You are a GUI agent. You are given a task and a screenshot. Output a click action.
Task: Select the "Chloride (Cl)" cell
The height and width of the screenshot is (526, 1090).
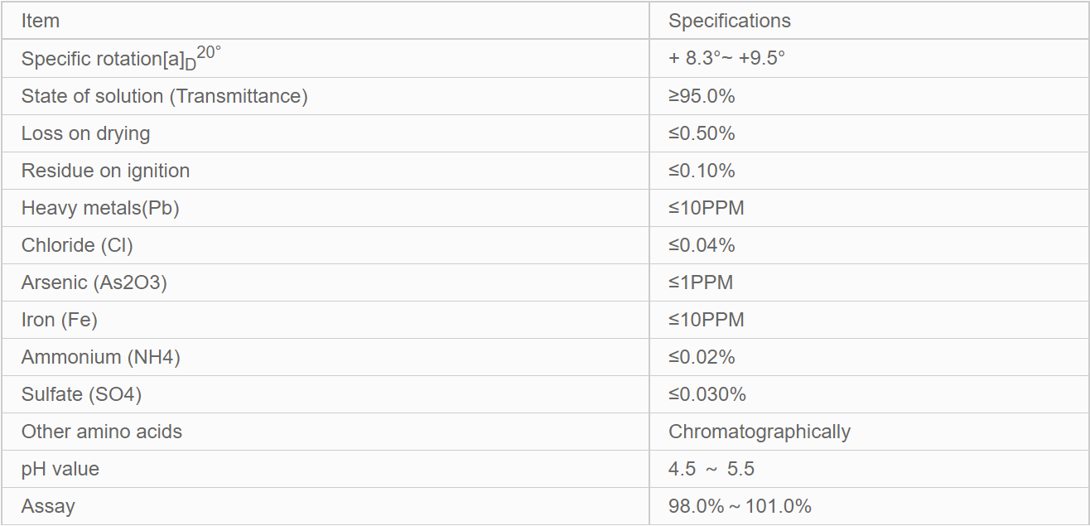click(77, 245)
